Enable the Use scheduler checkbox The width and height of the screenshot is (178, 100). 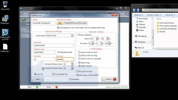click(79, 35)
